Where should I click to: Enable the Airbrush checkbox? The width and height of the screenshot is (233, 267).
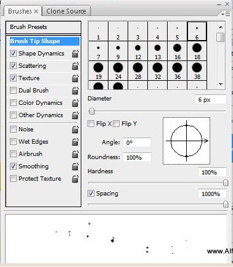click(13, 154)
